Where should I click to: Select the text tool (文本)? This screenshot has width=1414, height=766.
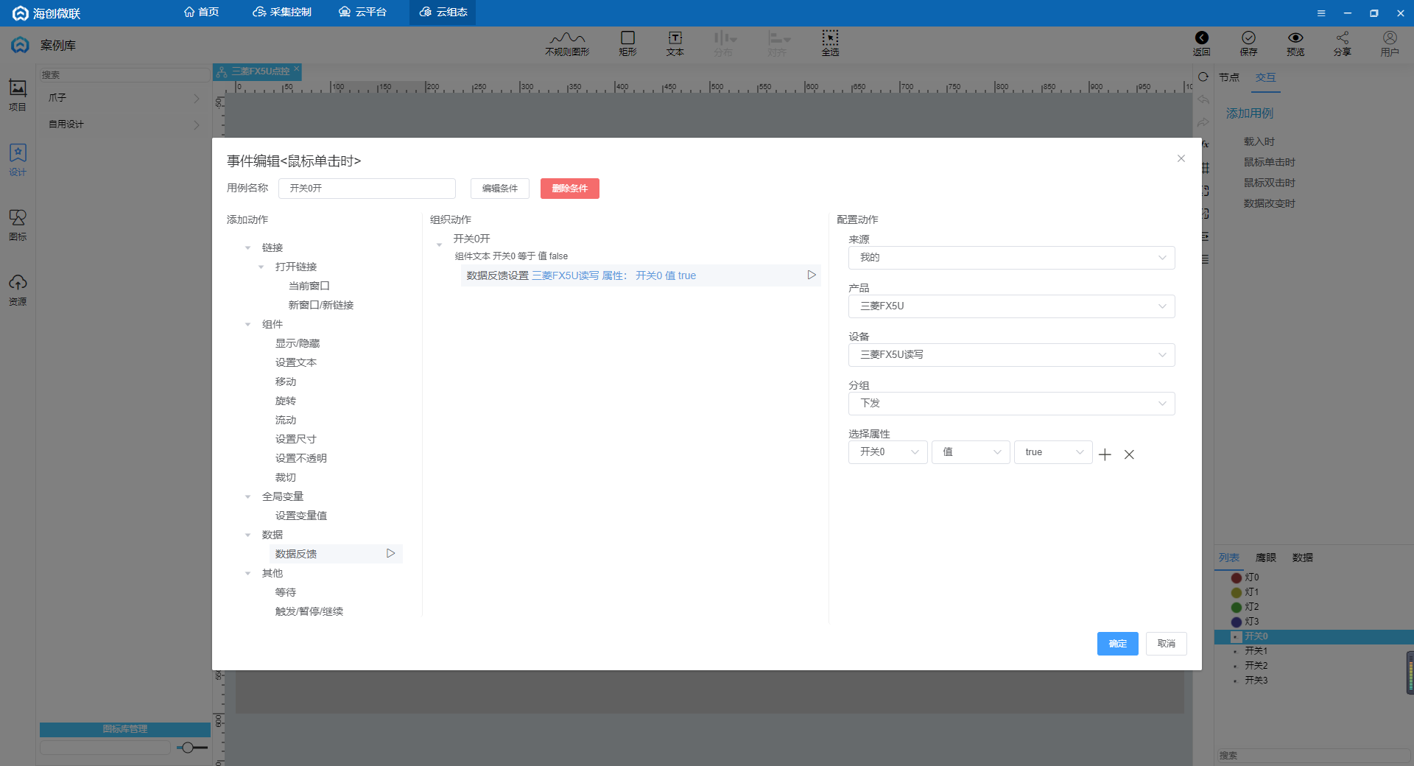pos(675,43)
